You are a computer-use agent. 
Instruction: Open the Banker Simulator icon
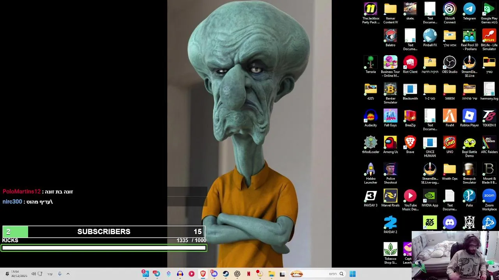[x=390, y=93]
